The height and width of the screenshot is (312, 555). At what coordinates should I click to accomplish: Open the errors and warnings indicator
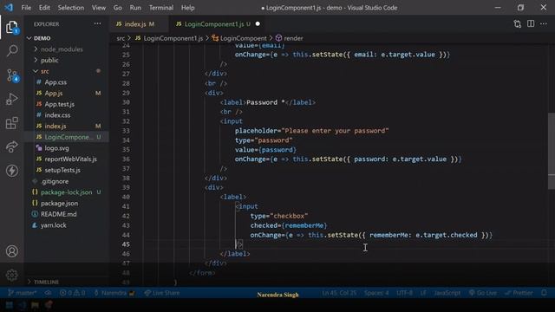72,293
